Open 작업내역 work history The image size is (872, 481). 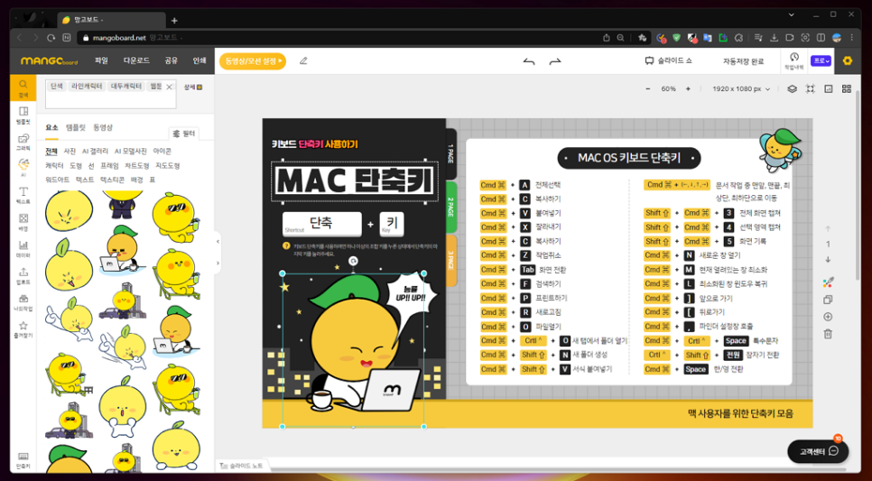[794, 60]
